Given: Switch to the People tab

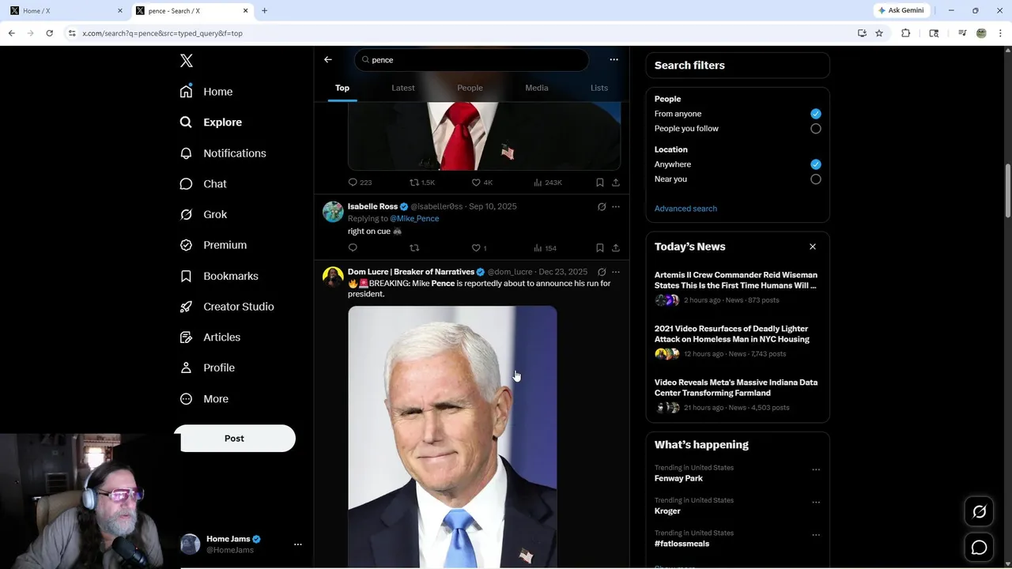Looking at the screenshot, I should pos(470,88).
